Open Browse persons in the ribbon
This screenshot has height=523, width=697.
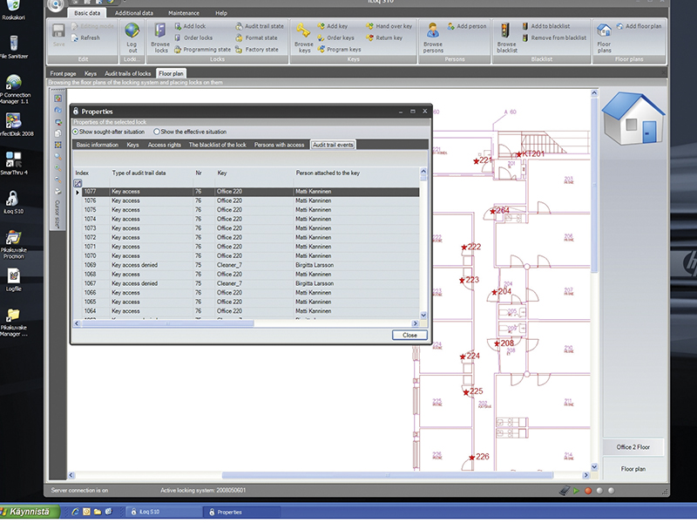tap(433, 37)
